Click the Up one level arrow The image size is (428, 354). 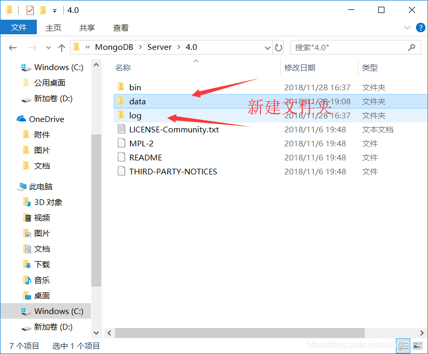tap(62, 48)
